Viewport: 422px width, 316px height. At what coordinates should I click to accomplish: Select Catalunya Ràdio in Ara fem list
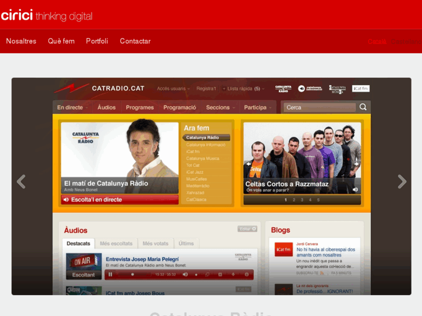click(x=206, y=137)
